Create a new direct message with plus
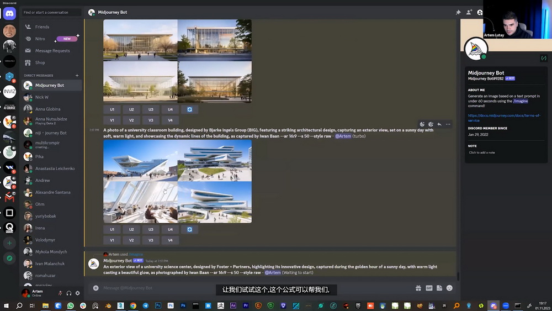 [x=77, y=75]
